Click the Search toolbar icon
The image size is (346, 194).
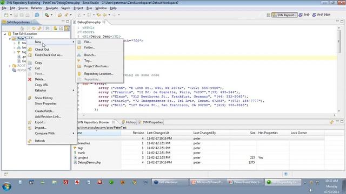pyautogui.click(x=46, y=15)
